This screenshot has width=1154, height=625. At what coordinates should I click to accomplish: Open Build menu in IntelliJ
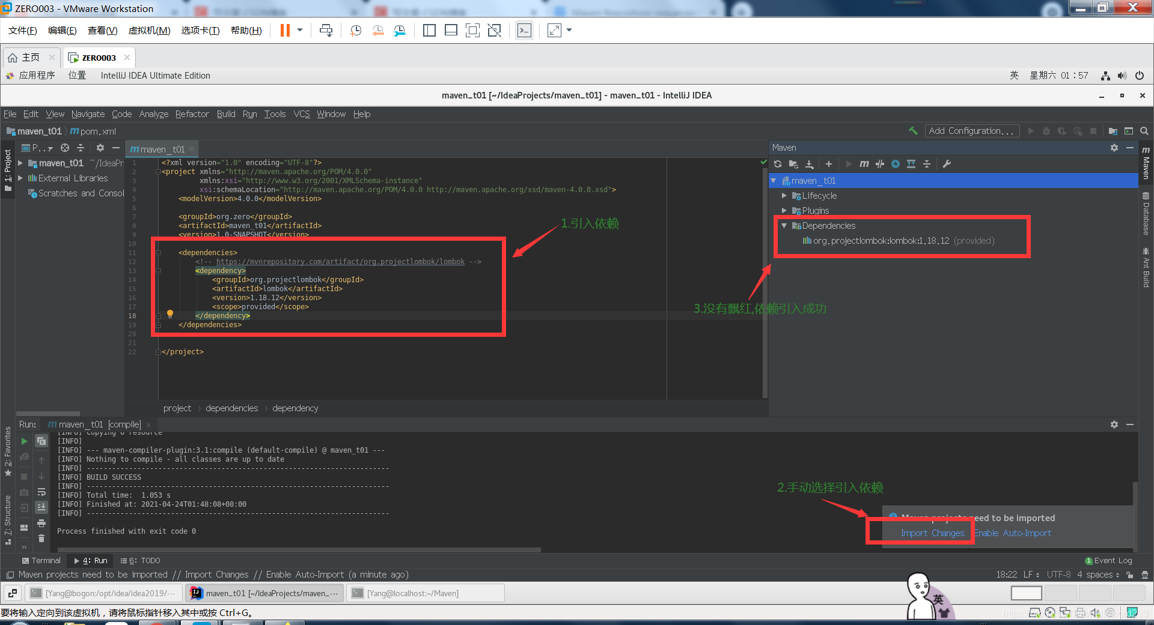[226, 114]
